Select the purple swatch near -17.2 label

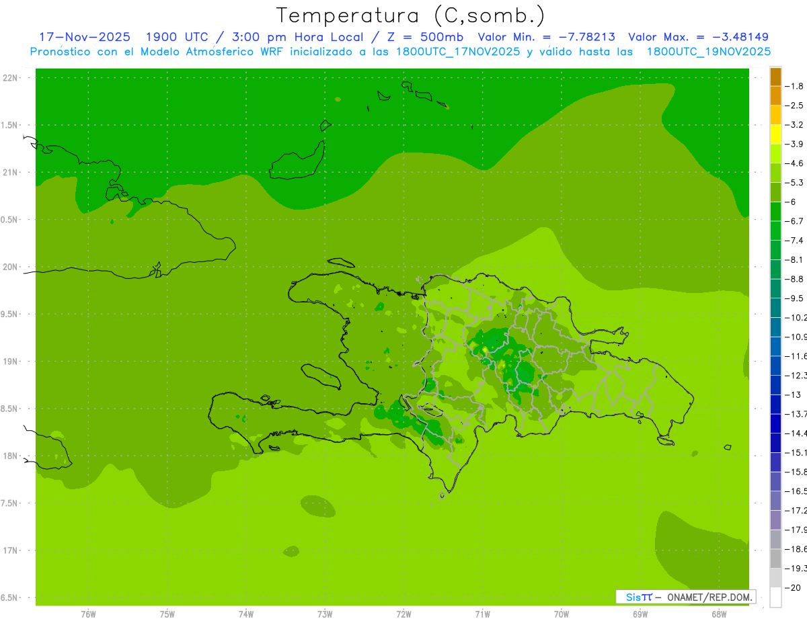pos(775,520)
